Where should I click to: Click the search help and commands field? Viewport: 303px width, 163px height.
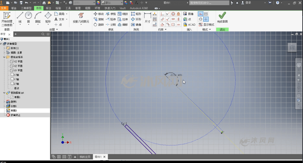pyautogui.click(x=209, y=3)
